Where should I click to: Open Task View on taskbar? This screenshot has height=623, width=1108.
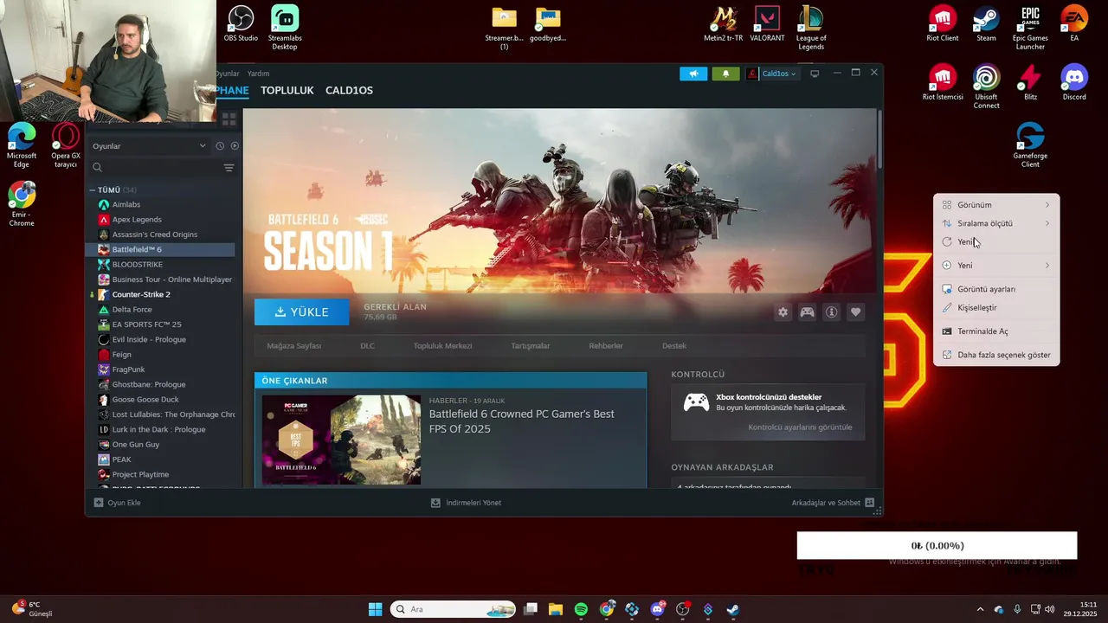tap(531, 609)
